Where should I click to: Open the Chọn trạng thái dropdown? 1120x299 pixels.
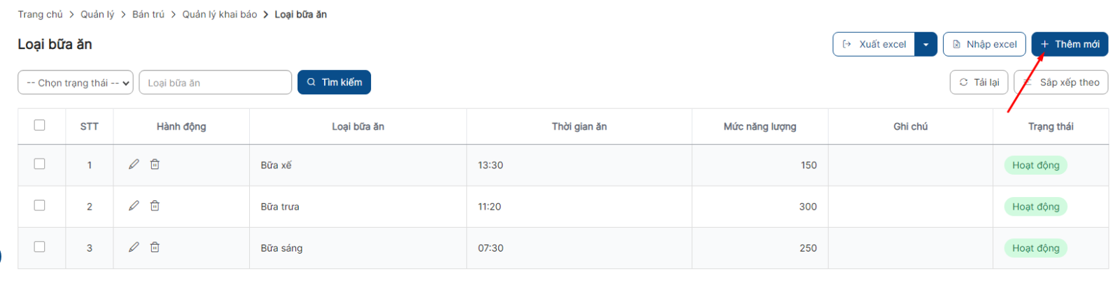click(76, 82)
